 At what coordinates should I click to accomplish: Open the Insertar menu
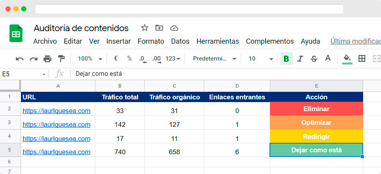118,42
